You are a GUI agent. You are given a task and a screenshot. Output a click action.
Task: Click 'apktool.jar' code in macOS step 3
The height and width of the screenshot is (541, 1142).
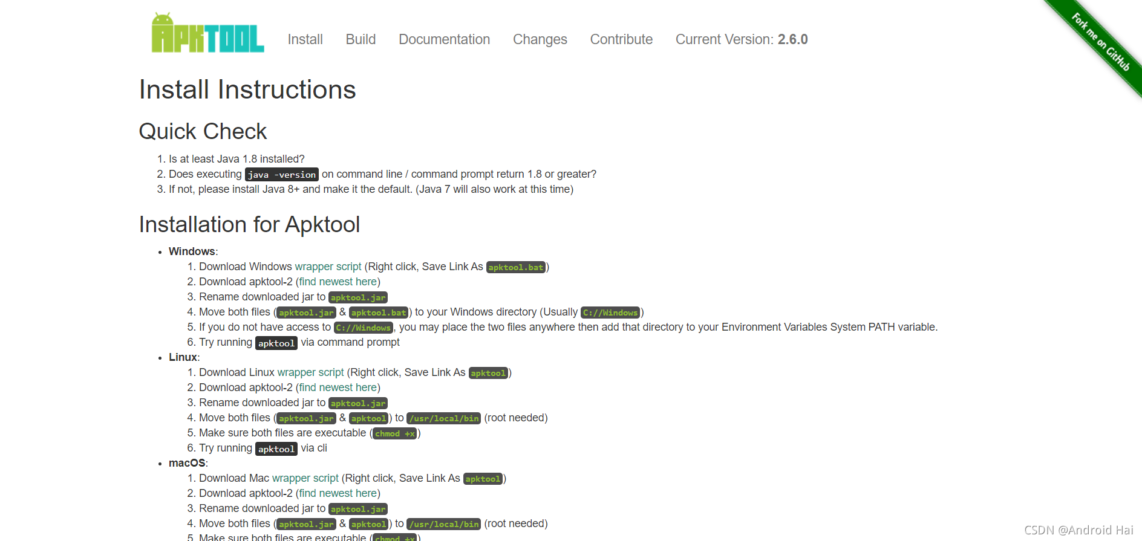(358, 509)
